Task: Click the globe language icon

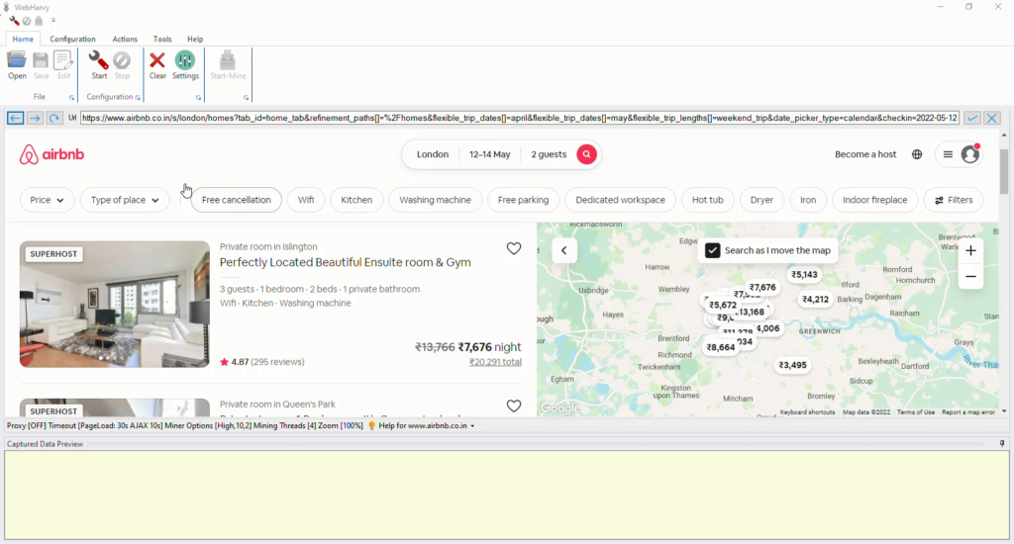Action: point(917,154)
